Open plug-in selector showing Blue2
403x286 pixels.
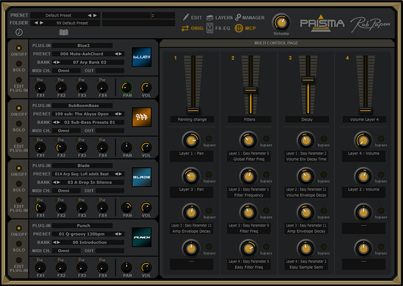[82, 46]
